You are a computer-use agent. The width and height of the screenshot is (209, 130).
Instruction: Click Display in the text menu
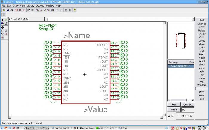(202, 34)
